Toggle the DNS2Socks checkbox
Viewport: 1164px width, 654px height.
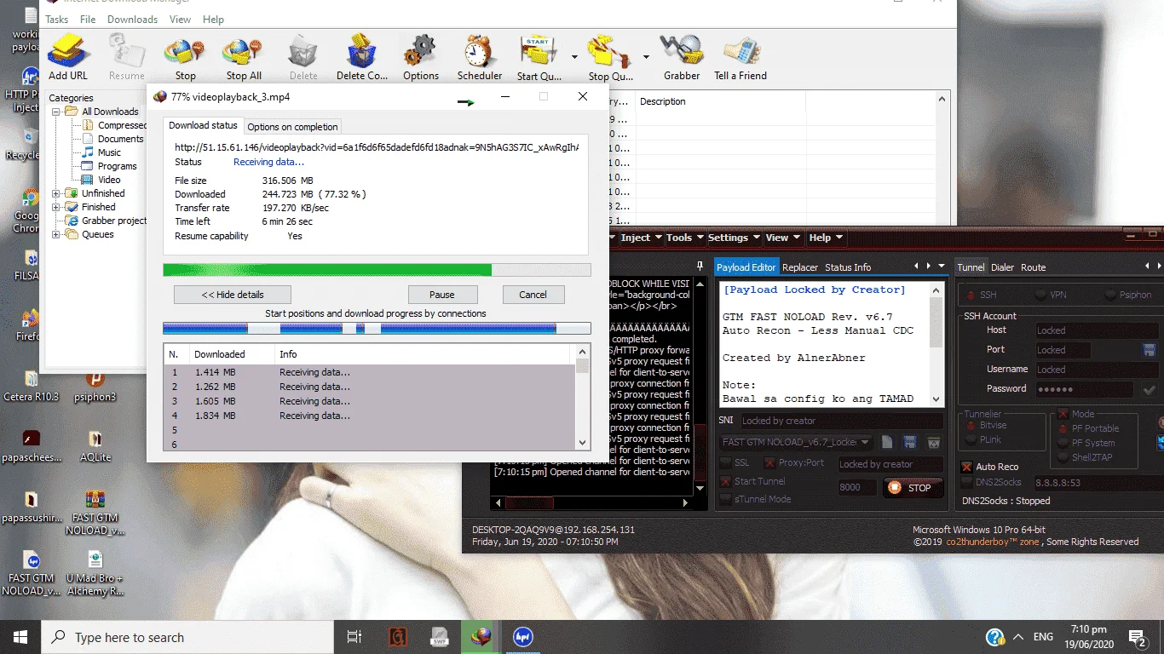coord(966,482)
